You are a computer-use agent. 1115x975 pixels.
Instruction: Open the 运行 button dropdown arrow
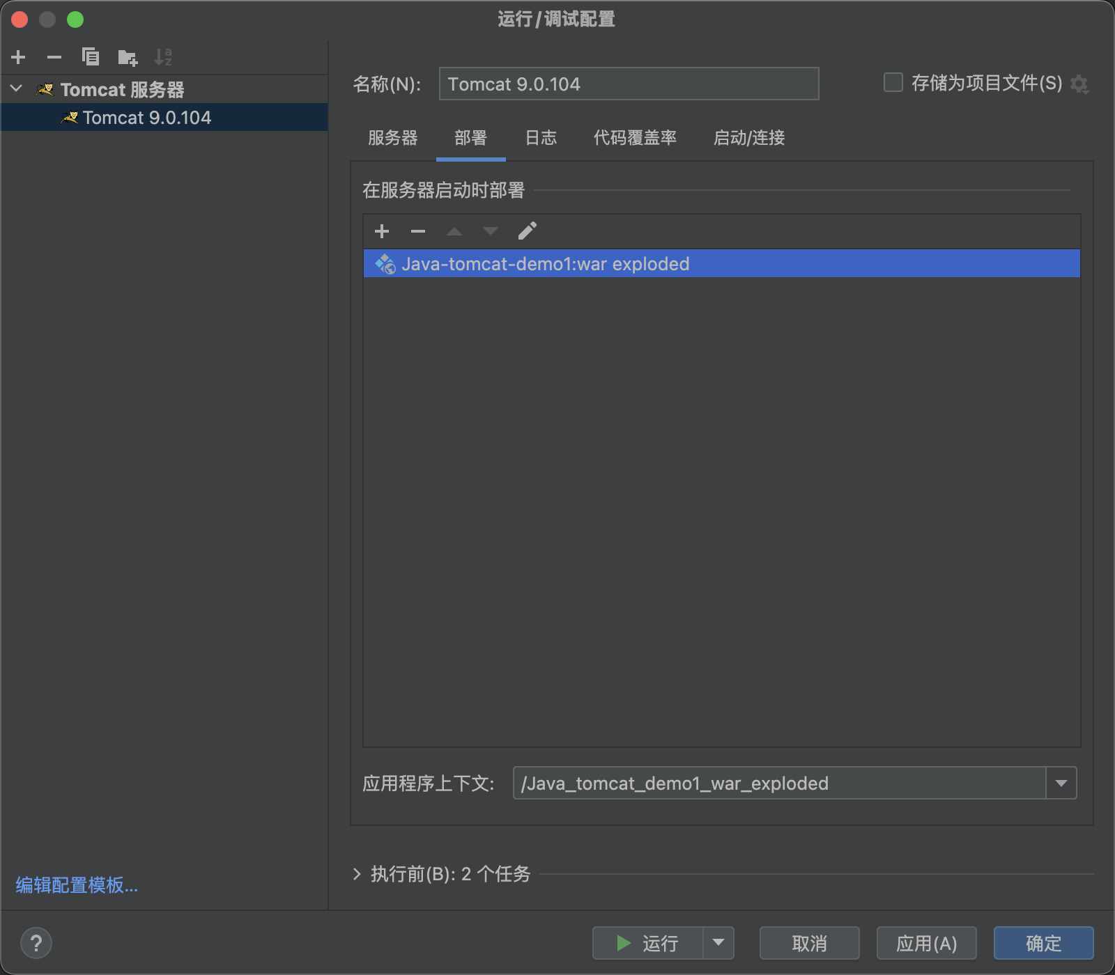tap(718, 943)
